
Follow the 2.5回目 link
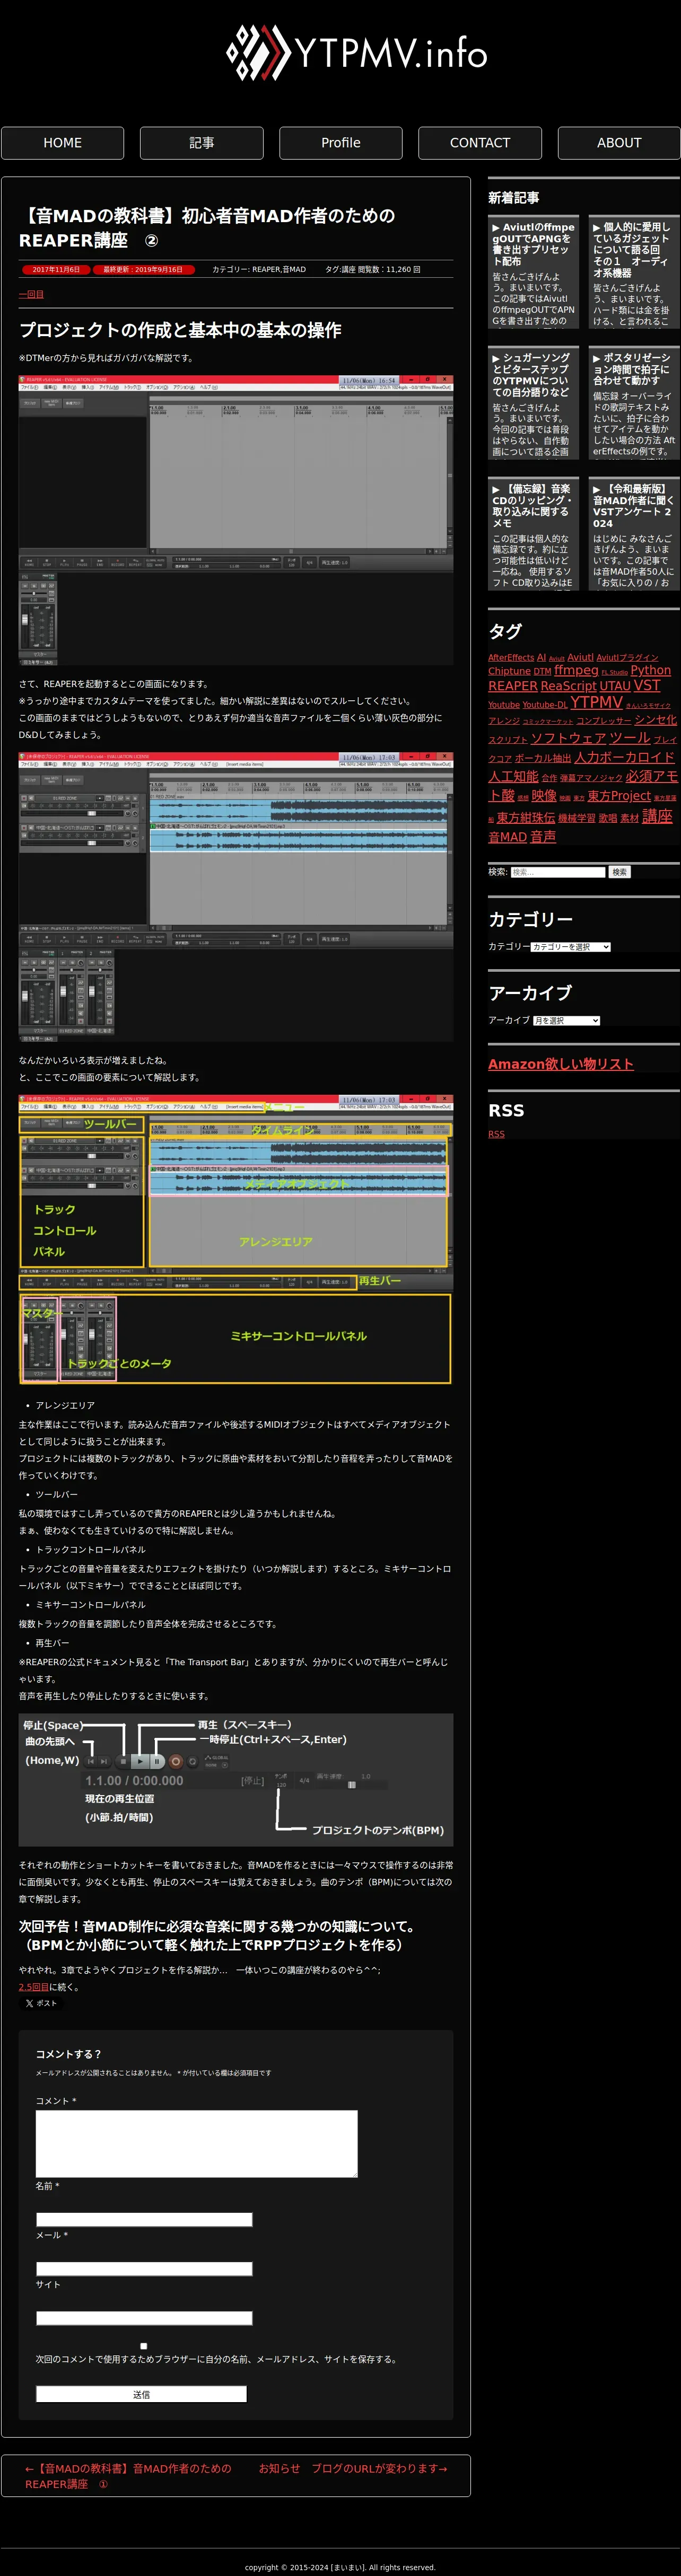(x=33, y=1986)
